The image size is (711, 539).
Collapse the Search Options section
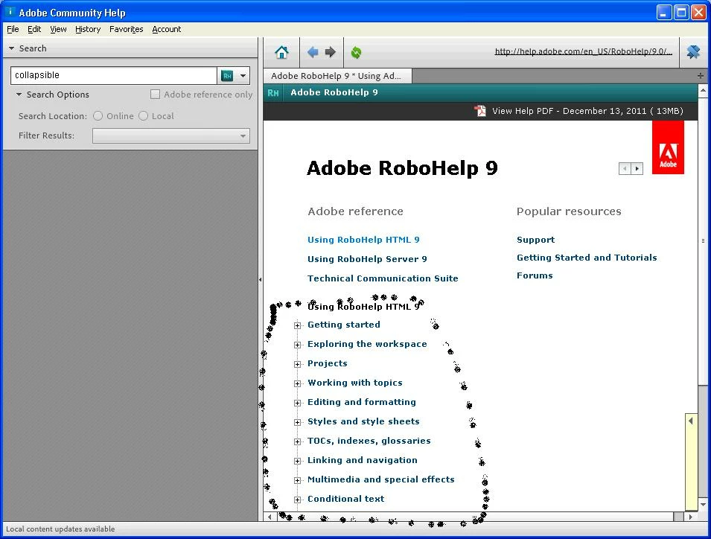pos(19,95)
